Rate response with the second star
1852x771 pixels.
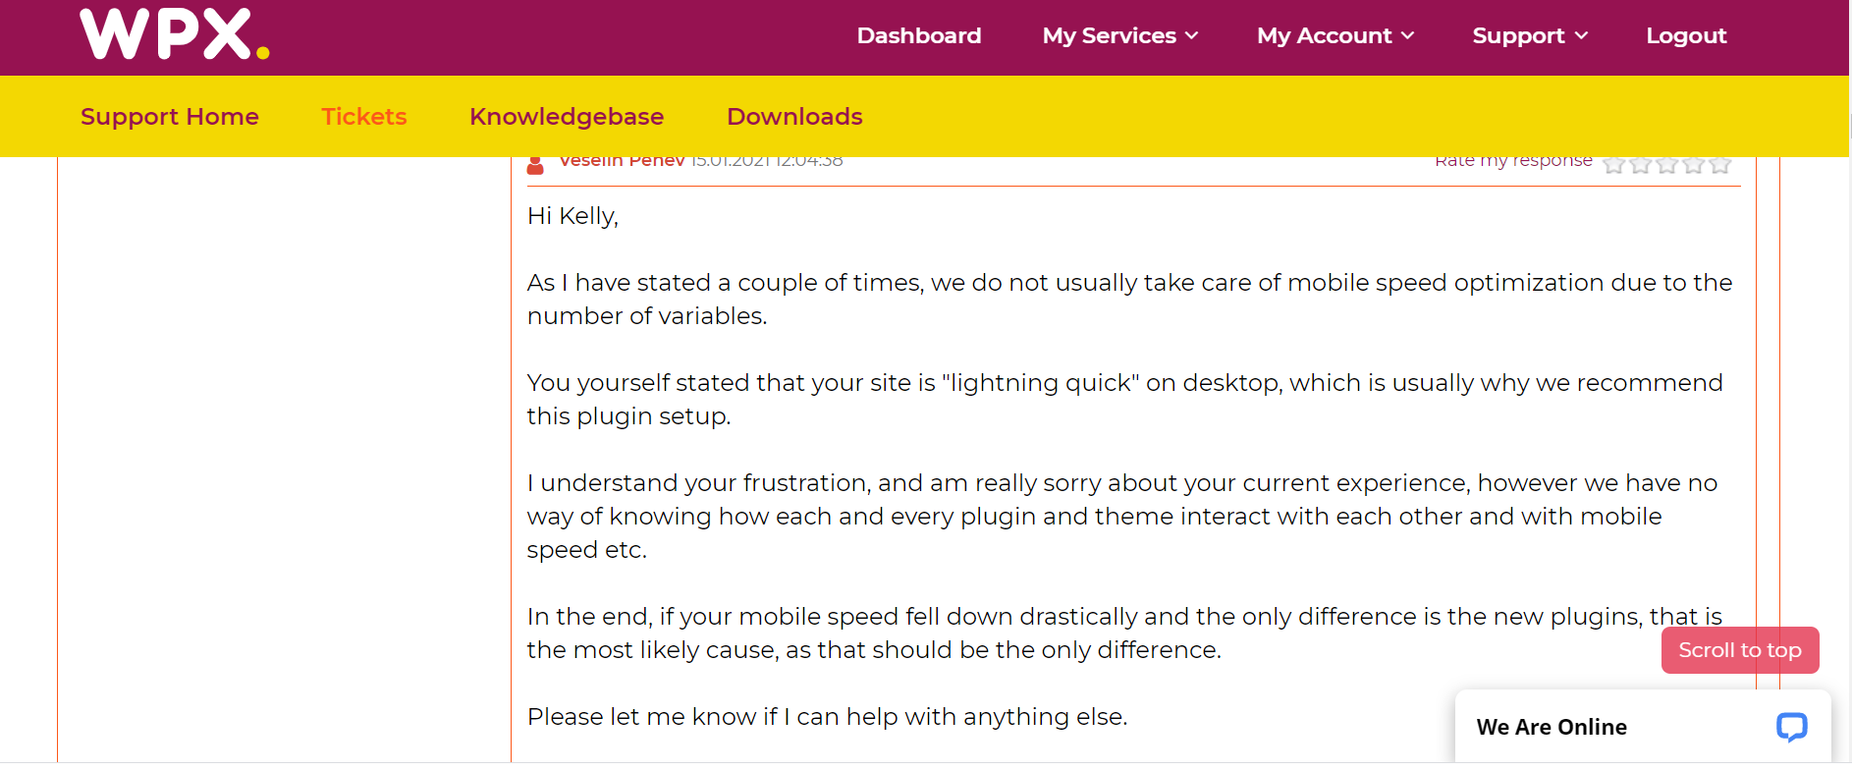click(1640, 164)
